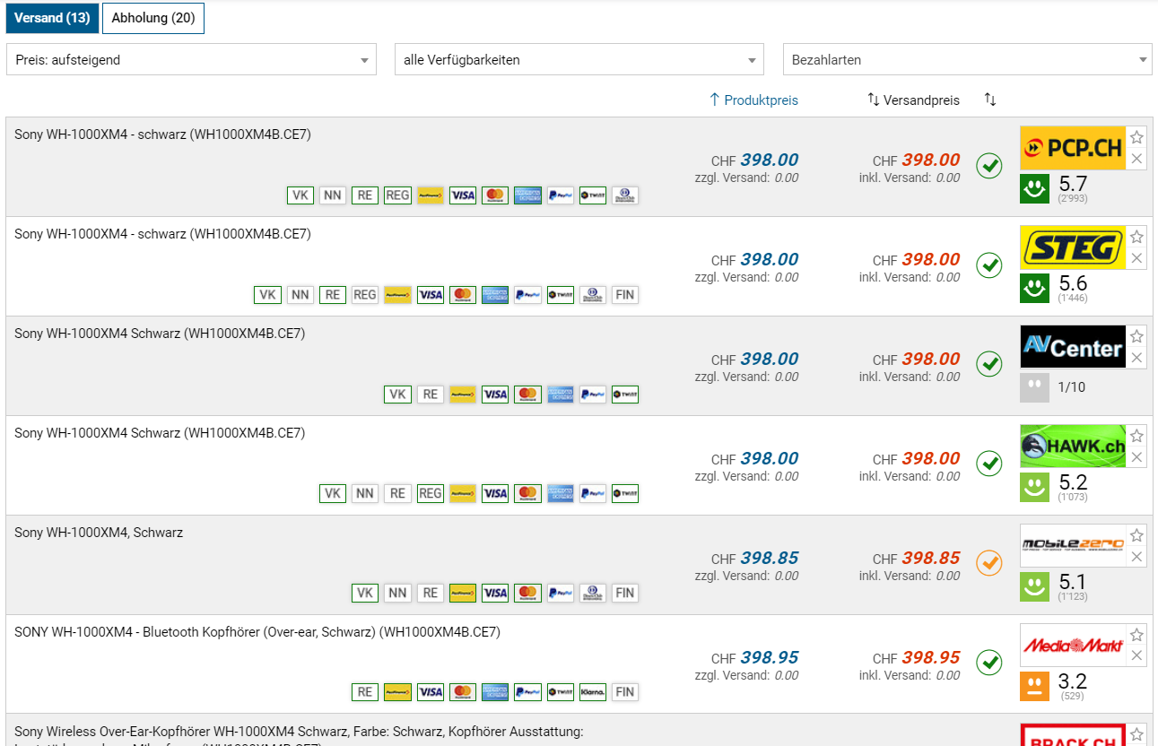Mark the HAWK.ch offer with the star
Screen dimensions: 1158x746
[1137, 436]
